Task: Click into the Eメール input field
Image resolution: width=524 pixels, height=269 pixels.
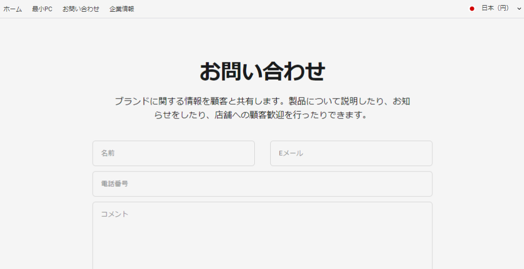Action: (351, 153)
